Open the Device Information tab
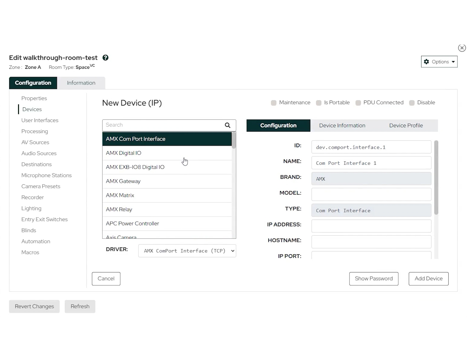The image size is (467, 362). click(x=342, y=125)
